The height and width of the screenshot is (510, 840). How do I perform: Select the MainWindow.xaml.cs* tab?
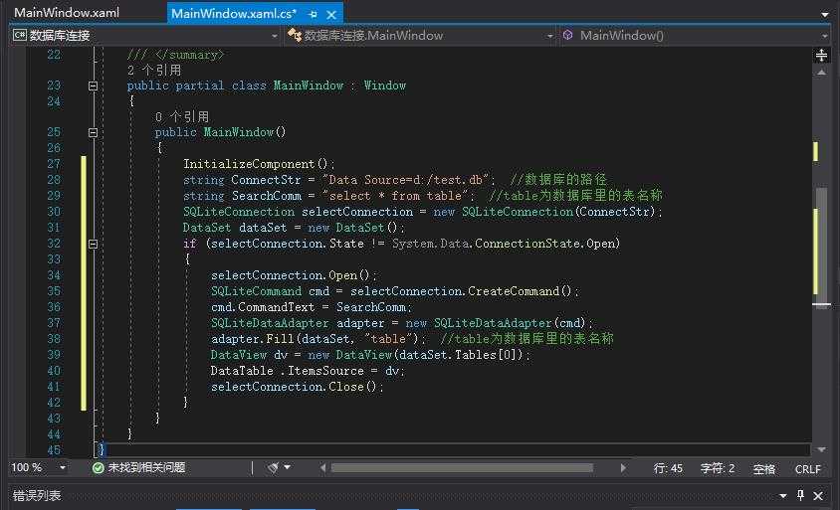tap(234, 14)
